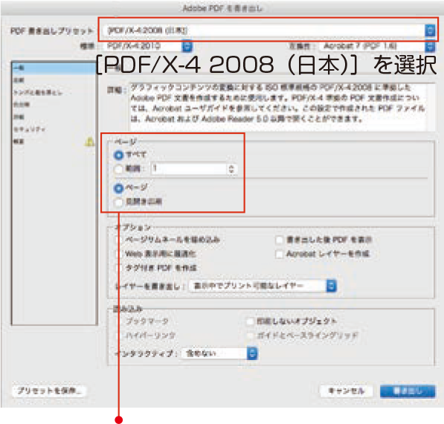Select the 色分解 category in the list
The image size is (444, 424).
click(54, 105)
